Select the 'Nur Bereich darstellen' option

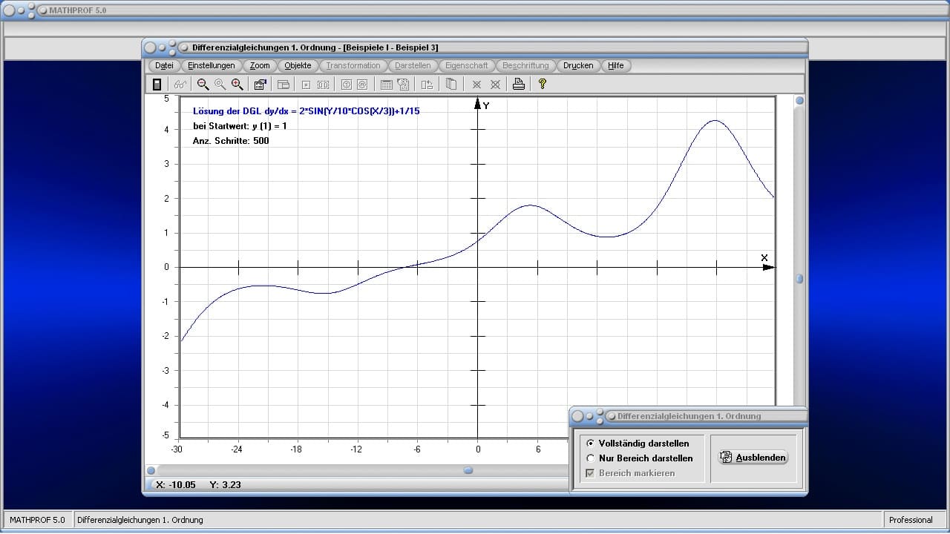(591, 458)
